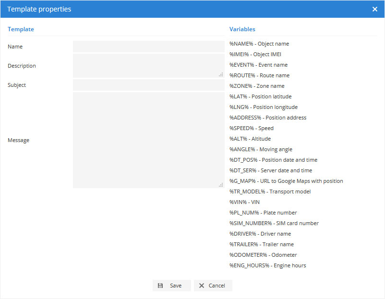Click the %NAME% - Object name variable

point(259,44)
